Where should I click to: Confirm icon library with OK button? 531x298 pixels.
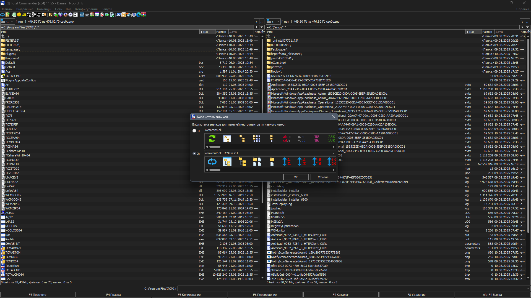point(296,177)
